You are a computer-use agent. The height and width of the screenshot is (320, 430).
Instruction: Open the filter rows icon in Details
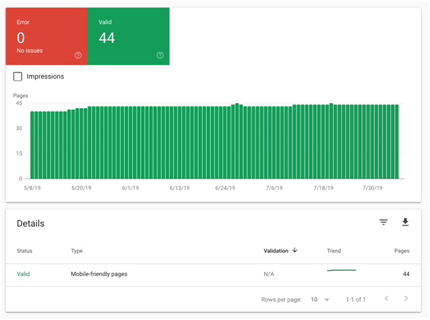coord(383,222)
